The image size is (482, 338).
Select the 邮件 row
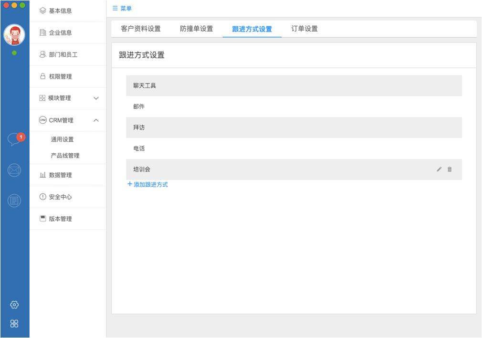pyautogui.click(x=294, y=106)
